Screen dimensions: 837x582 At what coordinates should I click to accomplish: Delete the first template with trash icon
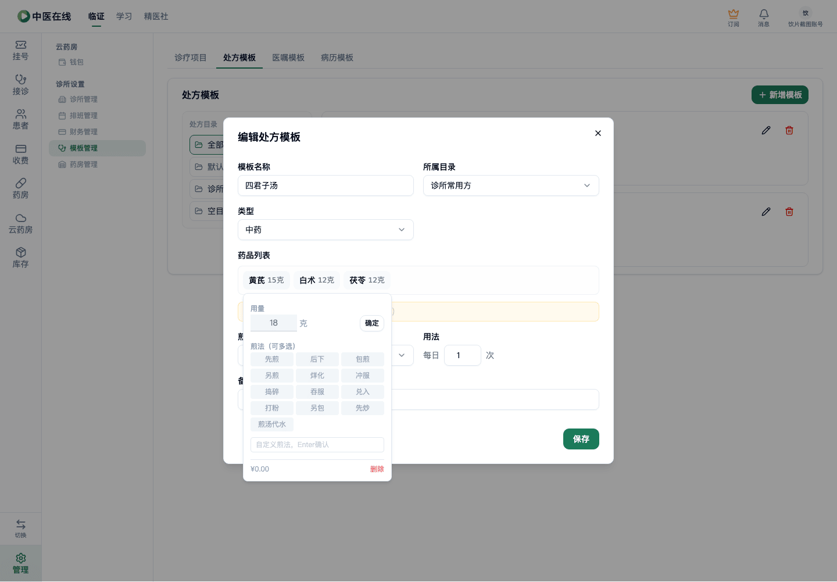(789, 130)
